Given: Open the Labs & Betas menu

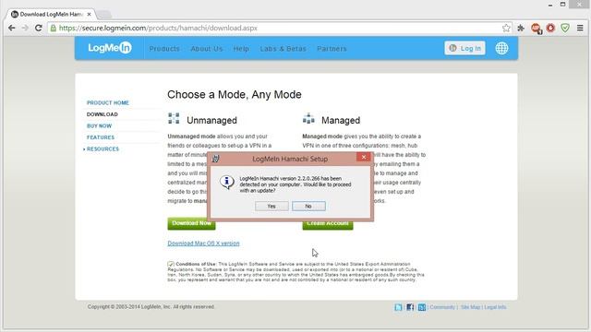Looking at the screenshot, I should [x=283, y=49].
